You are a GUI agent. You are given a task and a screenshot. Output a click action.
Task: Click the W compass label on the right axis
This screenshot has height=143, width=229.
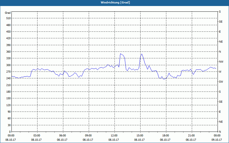click(220, 72)
